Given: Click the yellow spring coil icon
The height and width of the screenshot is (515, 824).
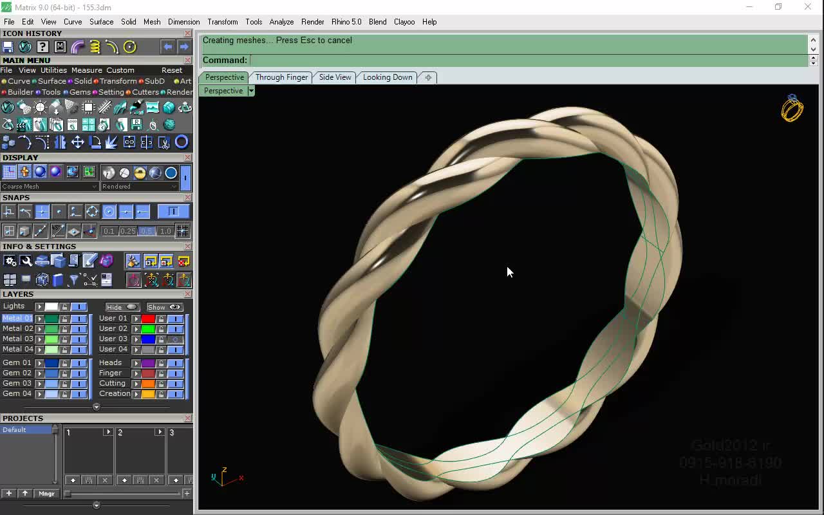Looking at the screenshot, I should point(95,47).
